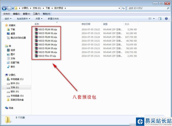The height and width of the screenshot is (126, 172).
Task: Open the recent pages history dropdown arrow
Action: click(x=13, y=8)
